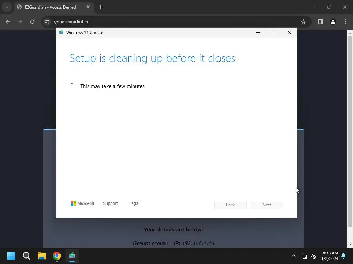The image size is (353, 264).
Task: Open taskbar Search
Action: click(x=26, y=256)
